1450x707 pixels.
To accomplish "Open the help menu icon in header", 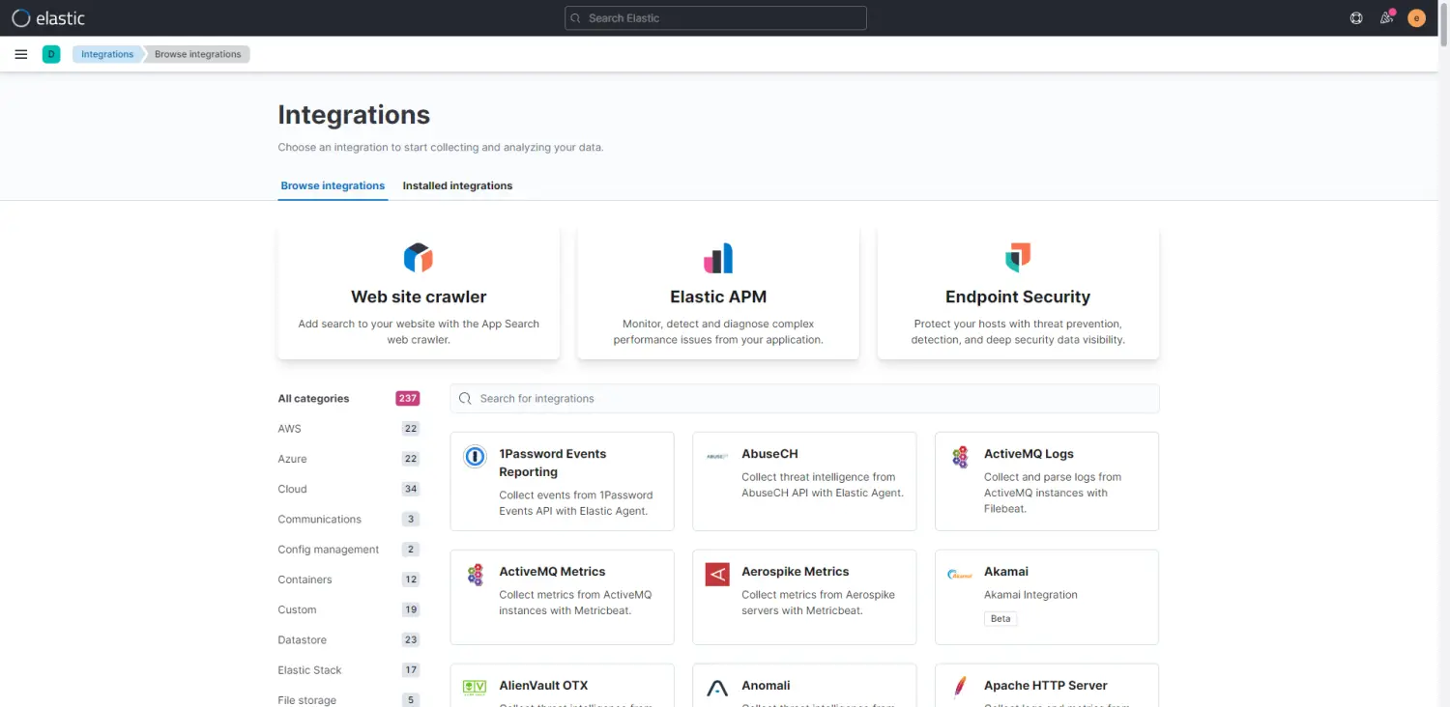I will point(1356,17).
